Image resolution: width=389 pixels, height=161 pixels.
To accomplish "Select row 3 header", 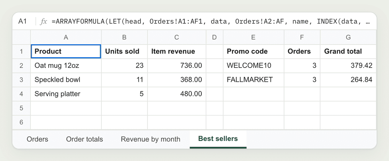I will 21,80.
